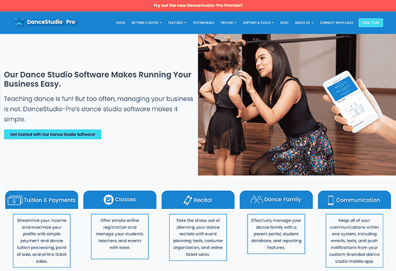Expand the Getting Started dropdown menu
The image size is (396, 271).
point(147,23)
